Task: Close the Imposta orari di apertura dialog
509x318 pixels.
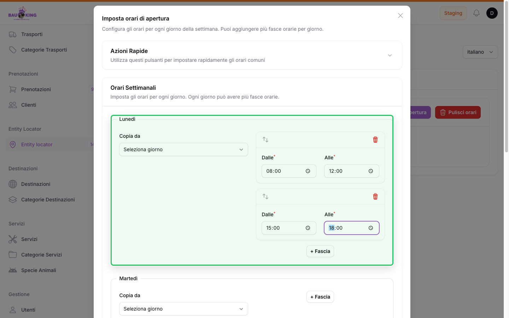Action: [x=400, y=16]
